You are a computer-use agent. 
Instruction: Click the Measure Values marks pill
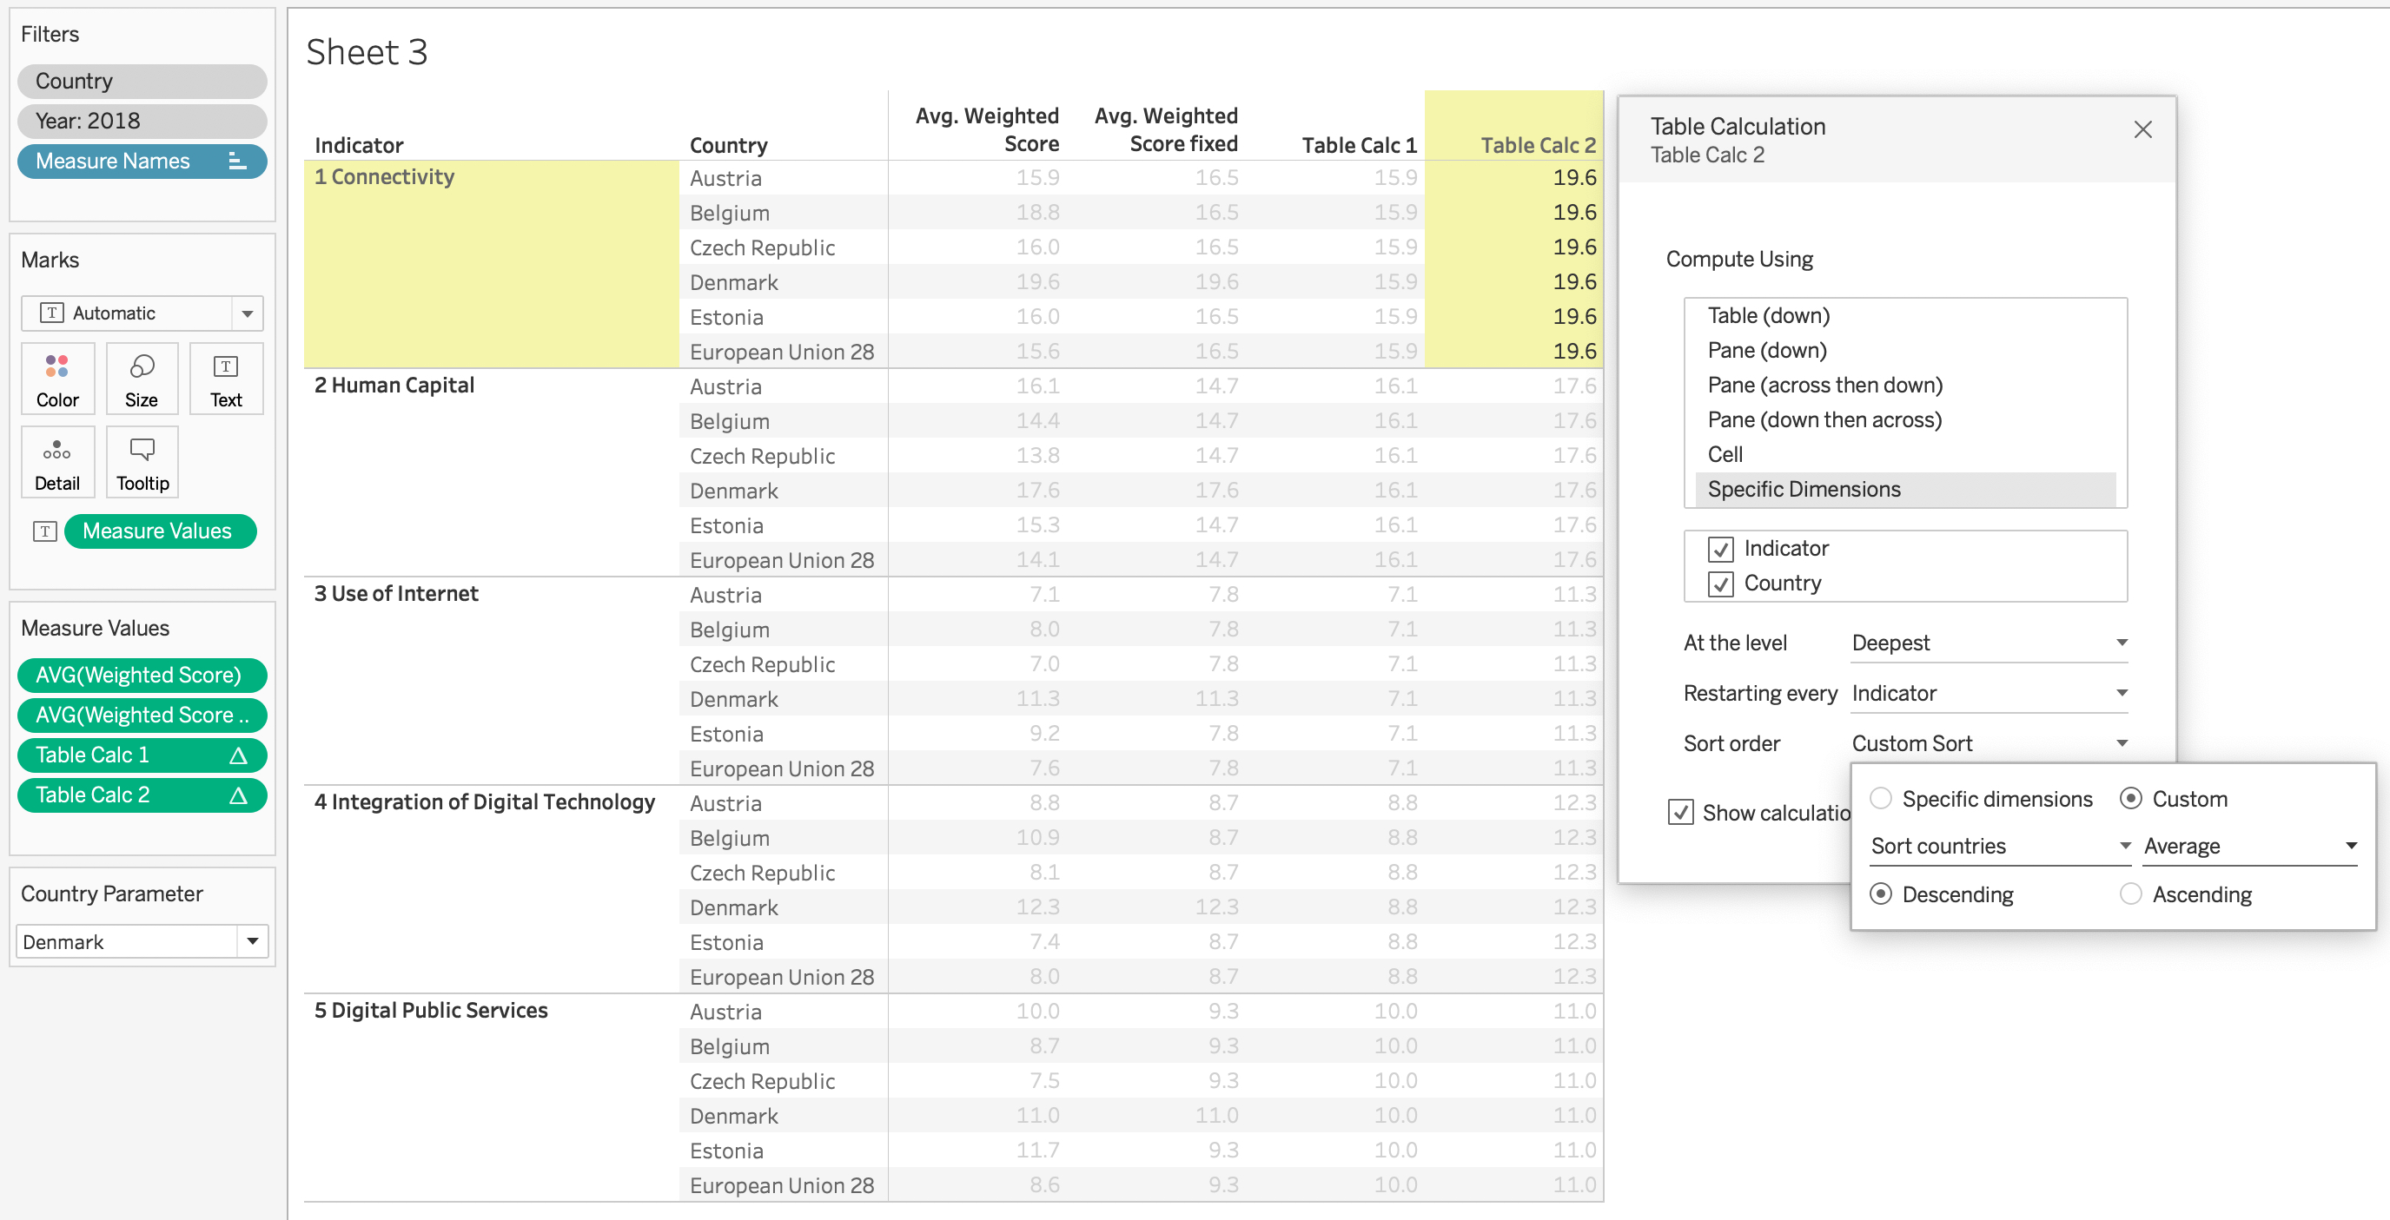(161, 531)
